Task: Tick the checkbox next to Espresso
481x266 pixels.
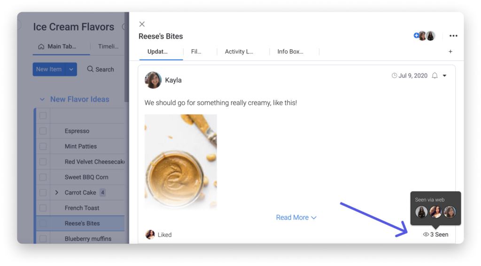Action: click(43, 131)
